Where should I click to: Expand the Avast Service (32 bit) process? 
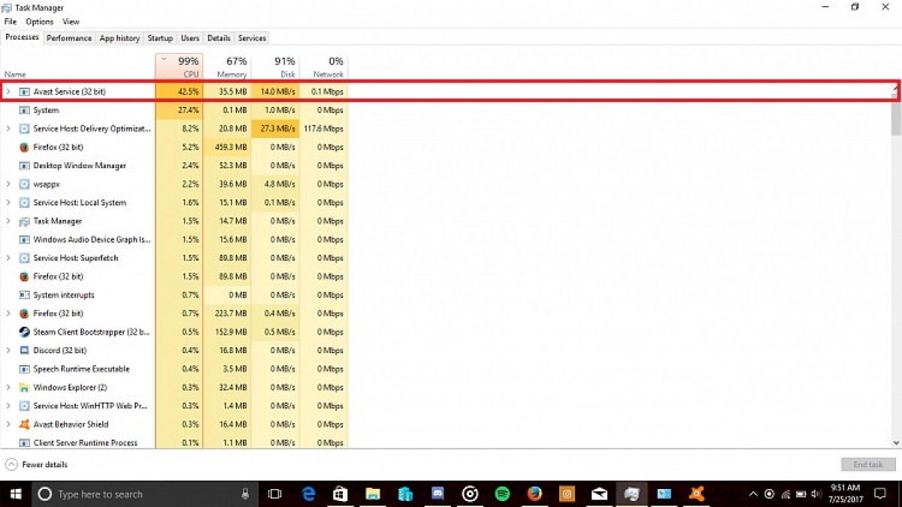coord(8,92)
